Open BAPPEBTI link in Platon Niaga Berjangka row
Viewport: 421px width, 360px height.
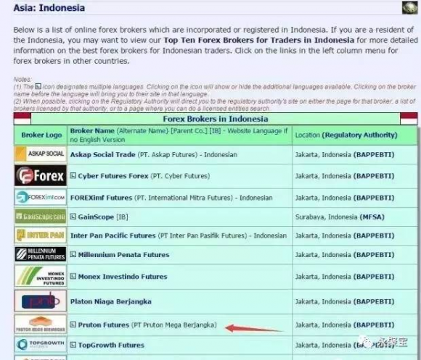click(x=374, y=301)
